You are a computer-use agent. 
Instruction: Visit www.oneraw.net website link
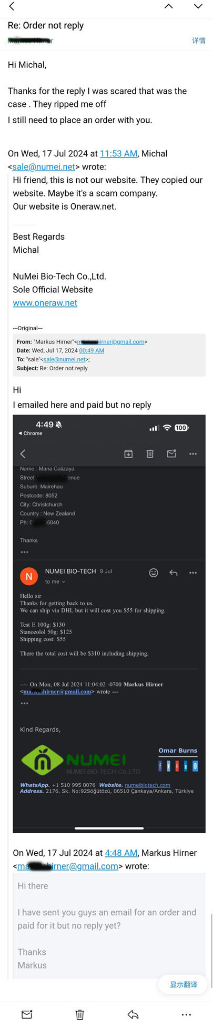pyautogui.click(x=45, y=303)
